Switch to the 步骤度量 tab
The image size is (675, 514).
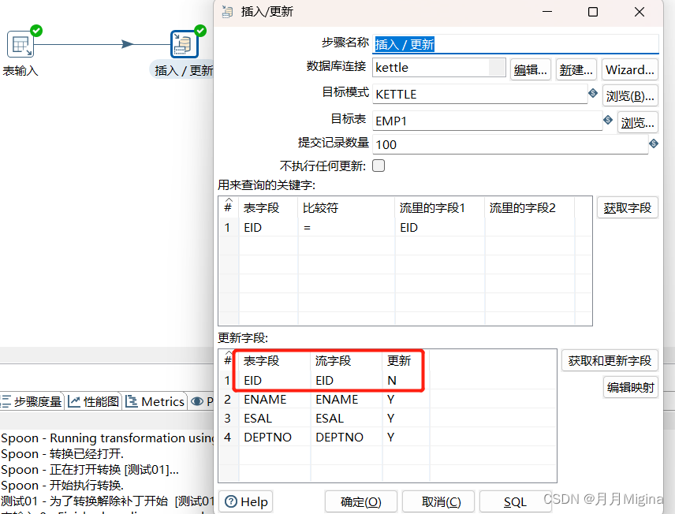point(32,402)
